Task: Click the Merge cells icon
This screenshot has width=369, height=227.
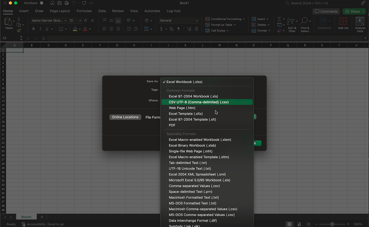Action: (x=146, y=29)
